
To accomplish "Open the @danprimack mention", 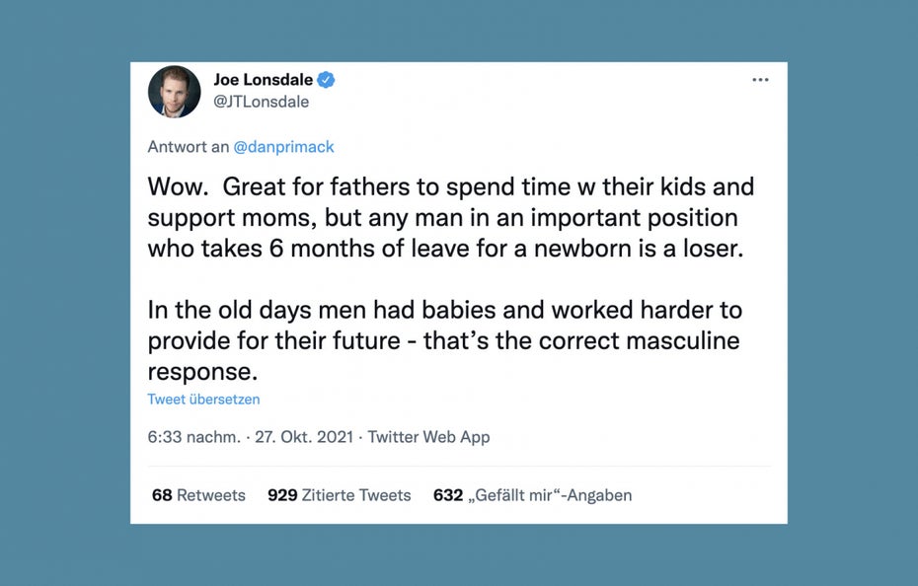I will tap(283, 147).
